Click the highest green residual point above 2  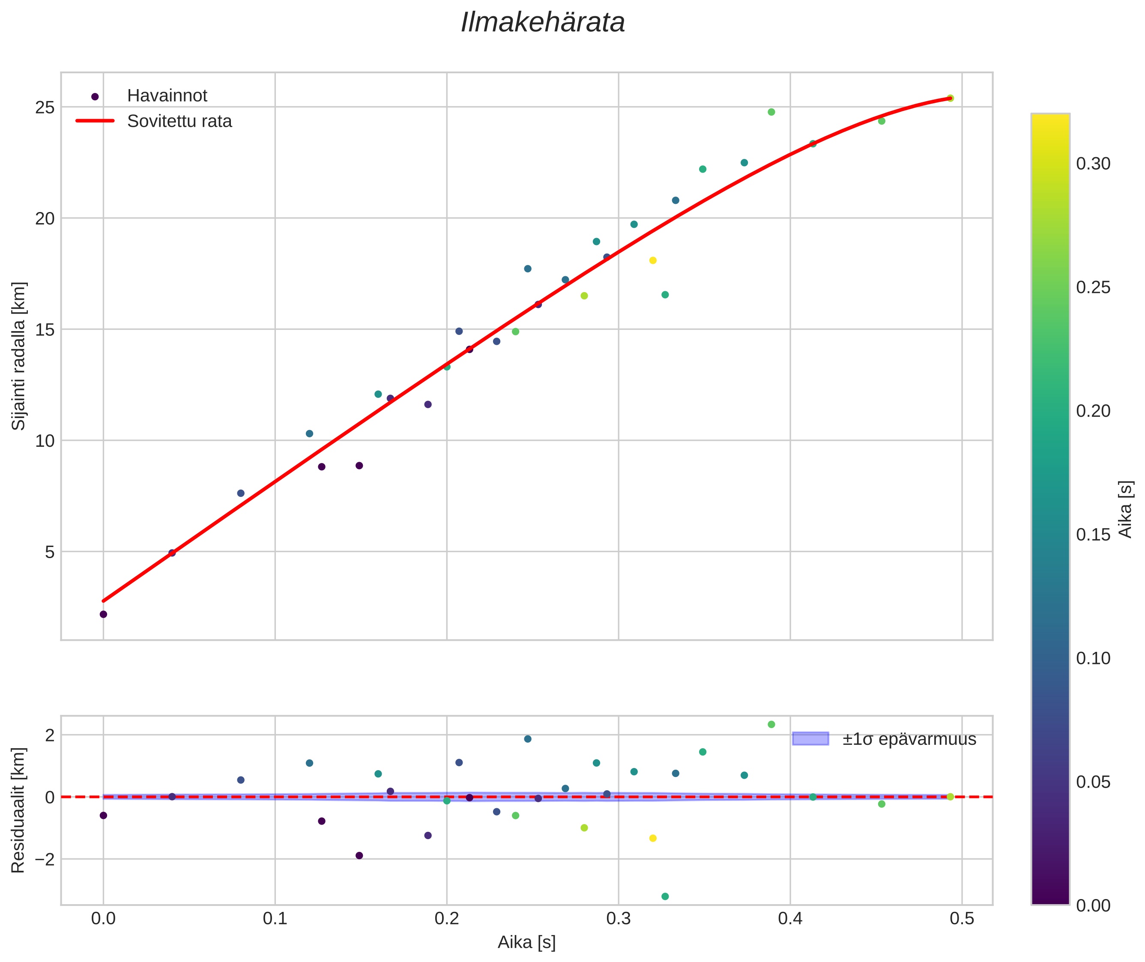771,724
